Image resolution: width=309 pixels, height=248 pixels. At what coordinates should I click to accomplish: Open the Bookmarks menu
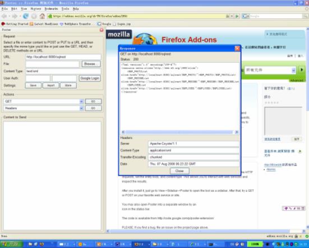[x=51, y=8]
